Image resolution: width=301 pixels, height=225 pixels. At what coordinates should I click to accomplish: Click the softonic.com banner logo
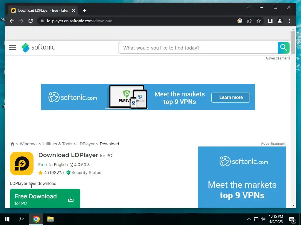point(73,97)
